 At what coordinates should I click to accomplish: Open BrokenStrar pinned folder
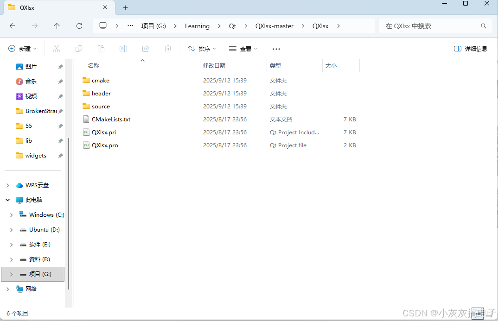click(36, 111)
